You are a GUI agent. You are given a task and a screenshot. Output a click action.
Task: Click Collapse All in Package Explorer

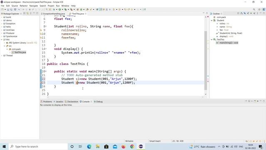click(x=25, y=13)
